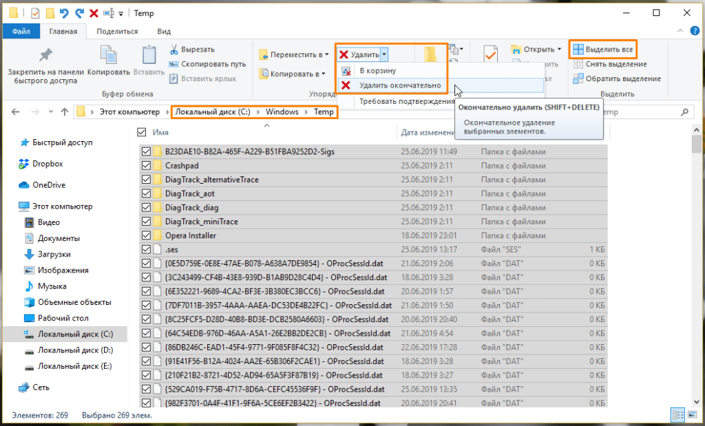Toggle the select-all checkbox beside Имя
The height and width of the screenshot is (426, 705).
pyautogui.click(x=142, y=132)
